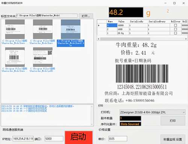Click the Rollover column header

click(176, 21)
